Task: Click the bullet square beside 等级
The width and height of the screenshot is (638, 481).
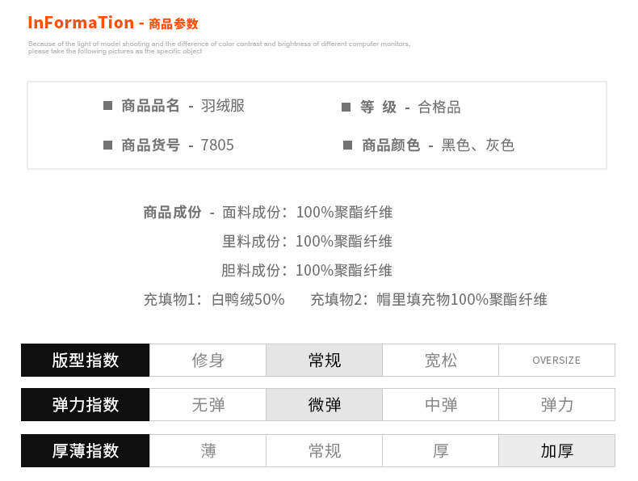Action: pyautogui.click(x=346, y=107)
